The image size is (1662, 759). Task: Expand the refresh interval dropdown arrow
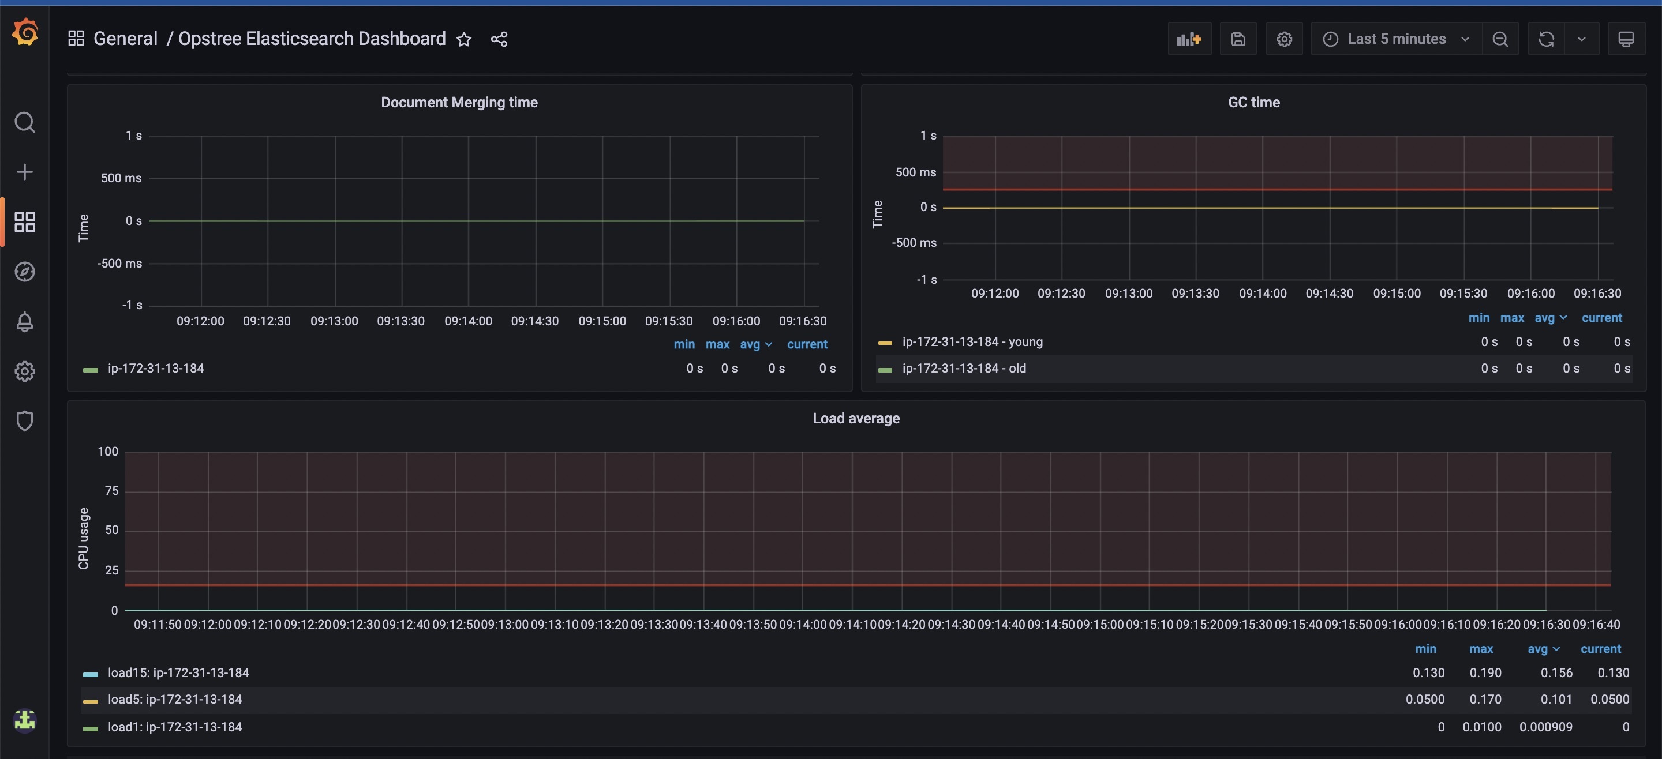(1581, 39)
